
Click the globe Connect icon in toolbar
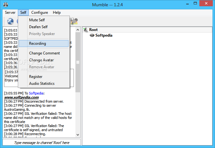tap(10, 21)
